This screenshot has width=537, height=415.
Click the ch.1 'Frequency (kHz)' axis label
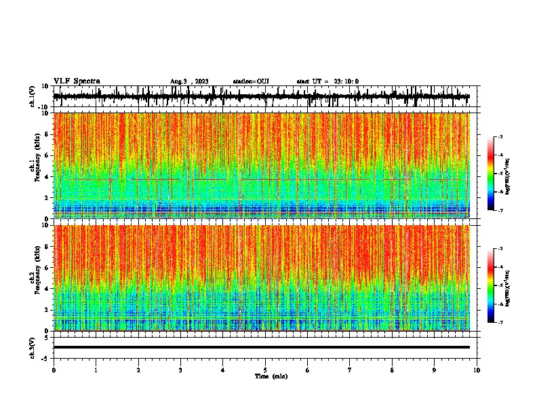37,157
